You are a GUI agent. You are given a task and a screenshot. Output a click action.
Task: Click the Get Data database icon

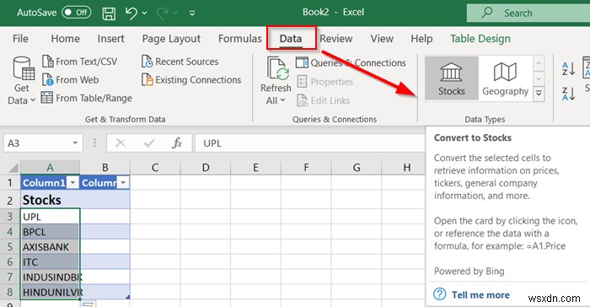click(x=24, y=68)
